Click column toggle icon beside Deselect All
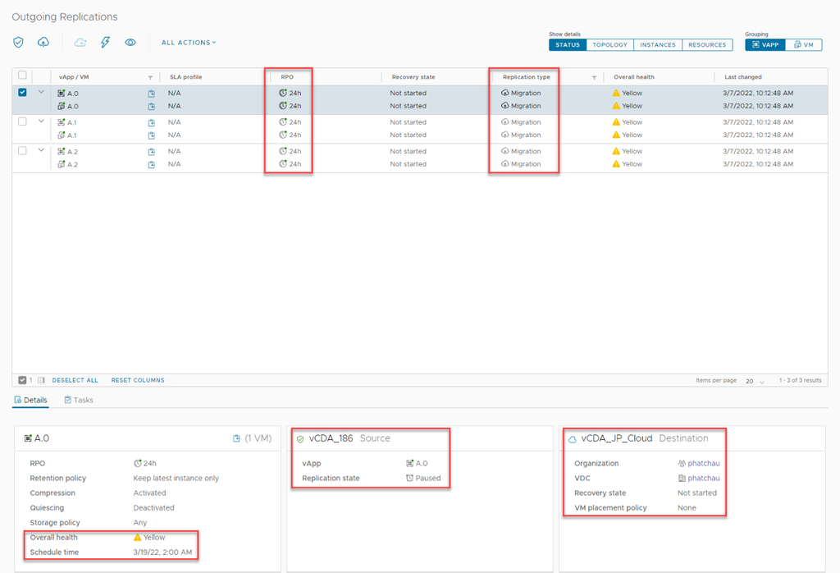Image resolution: width=840 pixels, height=573 pixels. point(41,380)
